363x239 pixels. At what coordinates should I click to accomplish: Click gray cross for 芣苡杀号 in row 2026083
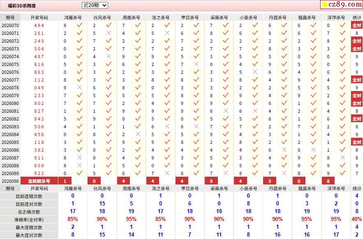tap(197, 127)
